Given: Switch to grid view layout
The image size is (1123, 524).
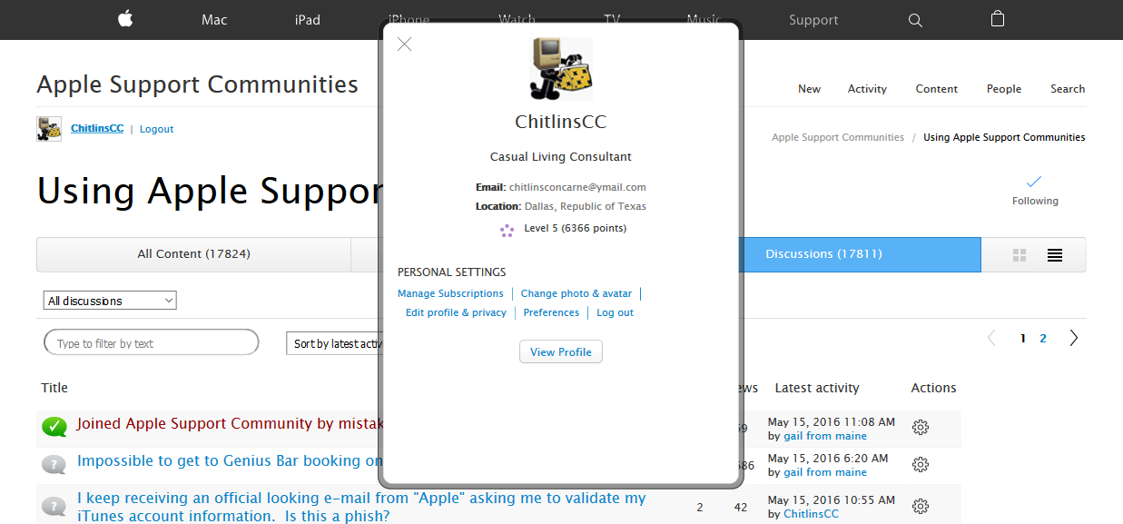Looking at the screenshot, I should click(x=1018, y=255).
